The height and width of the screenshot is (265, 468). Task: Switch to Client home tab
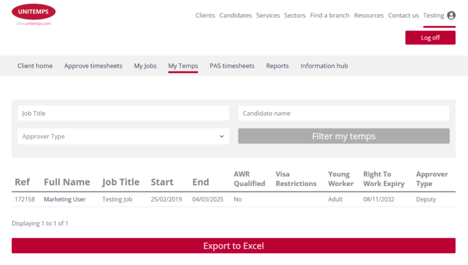click(x=35, y=66)
